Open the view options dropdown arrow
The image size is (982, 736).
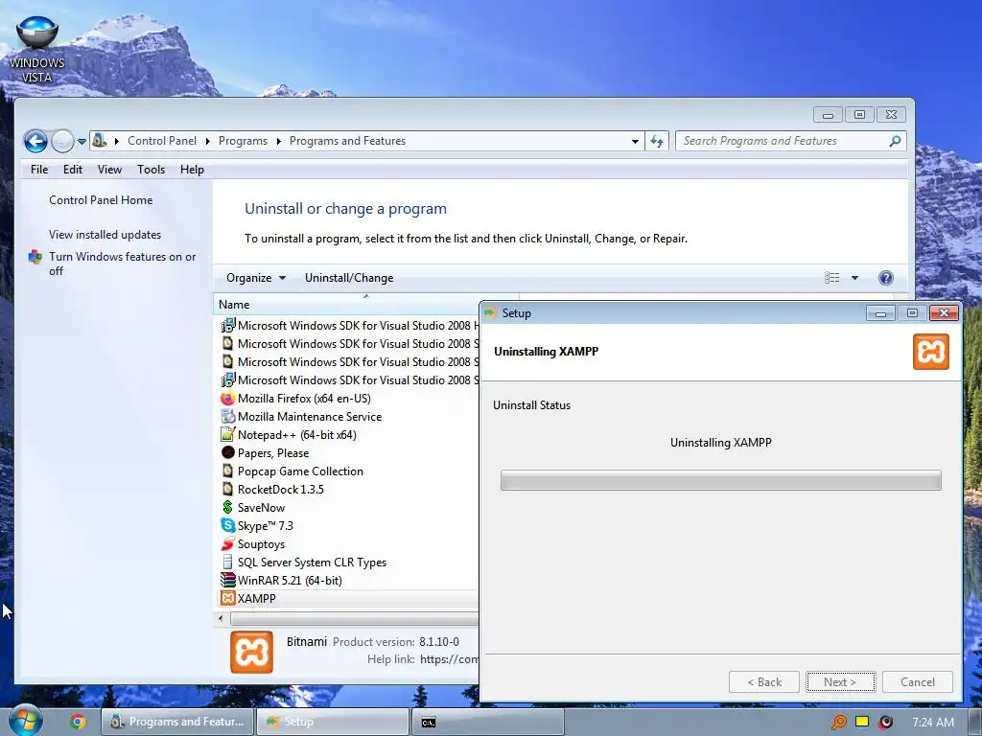tap(854, 278)
